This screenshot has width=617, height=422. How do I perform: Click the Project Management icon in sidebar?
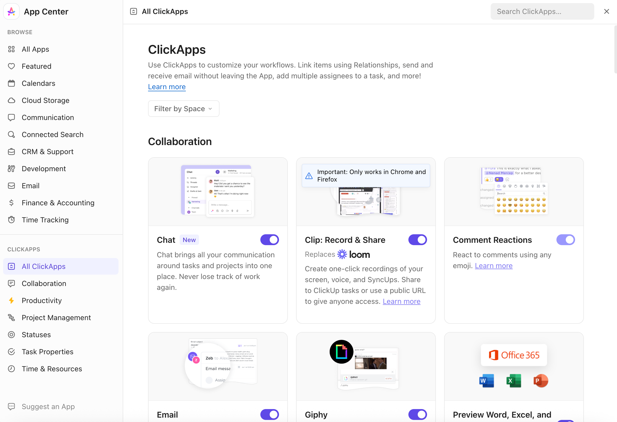pyautogui.click(x=11, y=318)
